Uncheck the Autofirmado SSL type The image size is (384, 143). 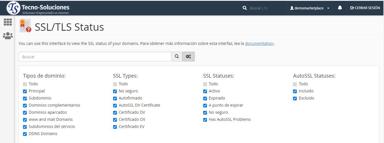click(x=115, y=98)
